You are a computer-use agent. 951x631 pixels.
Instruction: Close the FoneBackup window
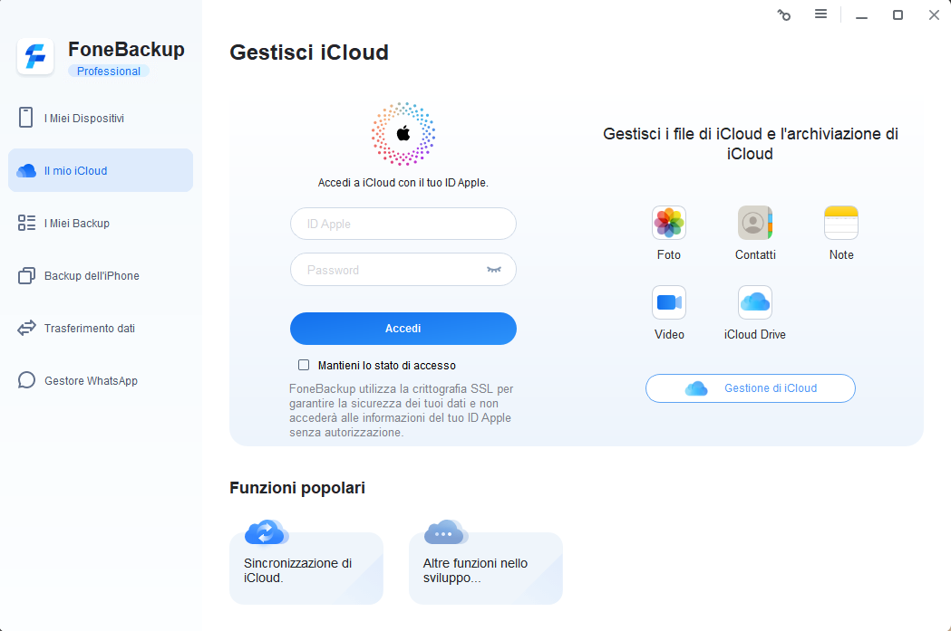point(934,14)
